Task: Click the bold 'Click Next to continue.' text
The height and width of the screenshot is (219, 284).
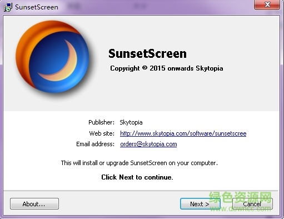Action: [137, 177]
